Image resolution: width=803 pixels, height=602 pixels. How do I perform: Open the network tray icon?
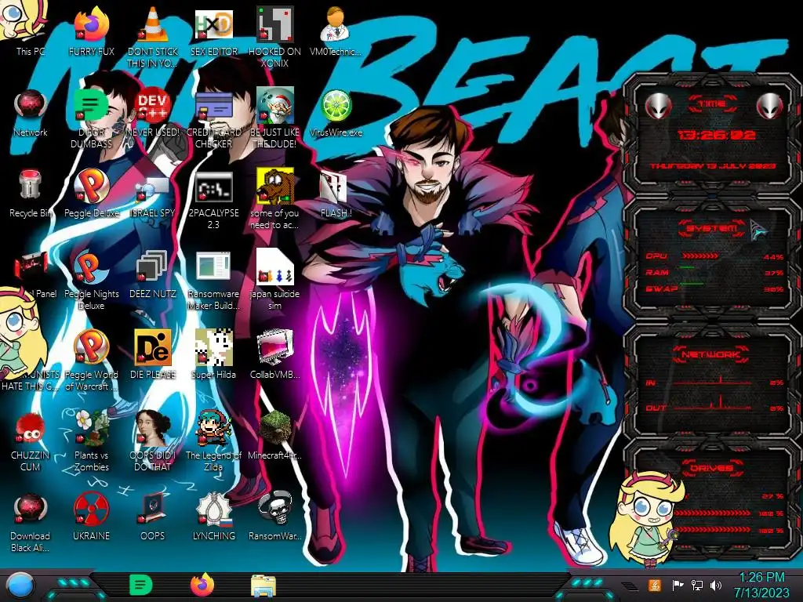click(x=697, y=586)
